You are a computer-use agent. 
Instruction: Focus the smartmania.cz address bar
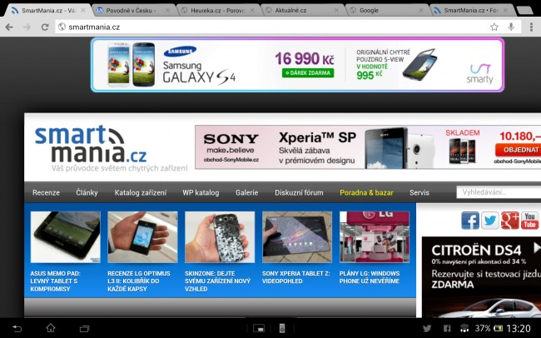coord(270,27)
